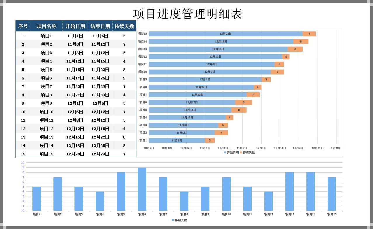Select the 项目13 column in the bottom chart
The height and width of the screenshot is (229, 373).
coord(289,191)
